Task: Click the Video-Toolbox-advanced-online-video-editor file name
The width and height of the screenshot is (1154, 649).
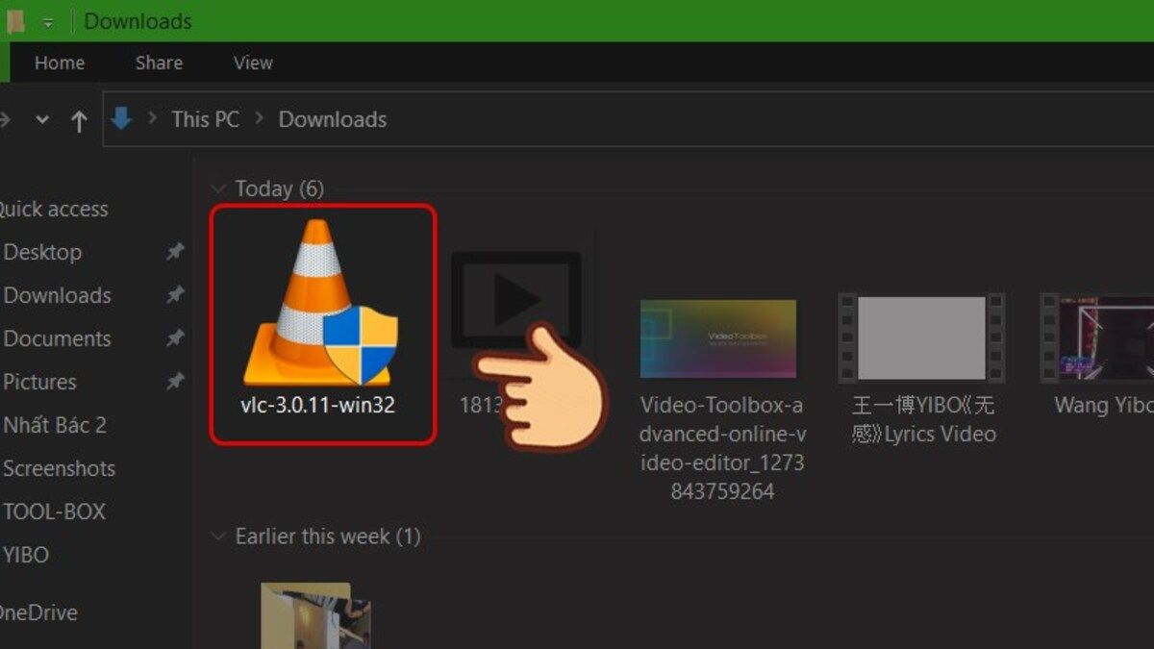Action: pos(722,448)
